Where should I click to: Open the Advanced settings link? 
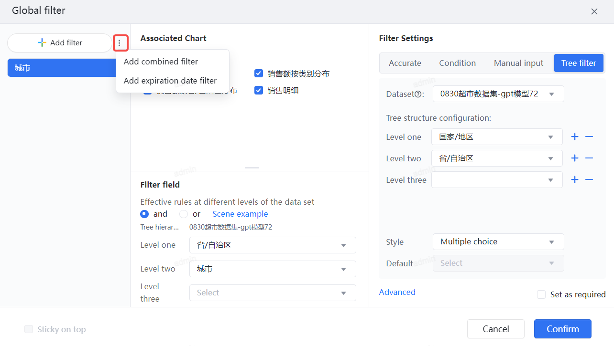pyautogui.click(x=397, y=292)
